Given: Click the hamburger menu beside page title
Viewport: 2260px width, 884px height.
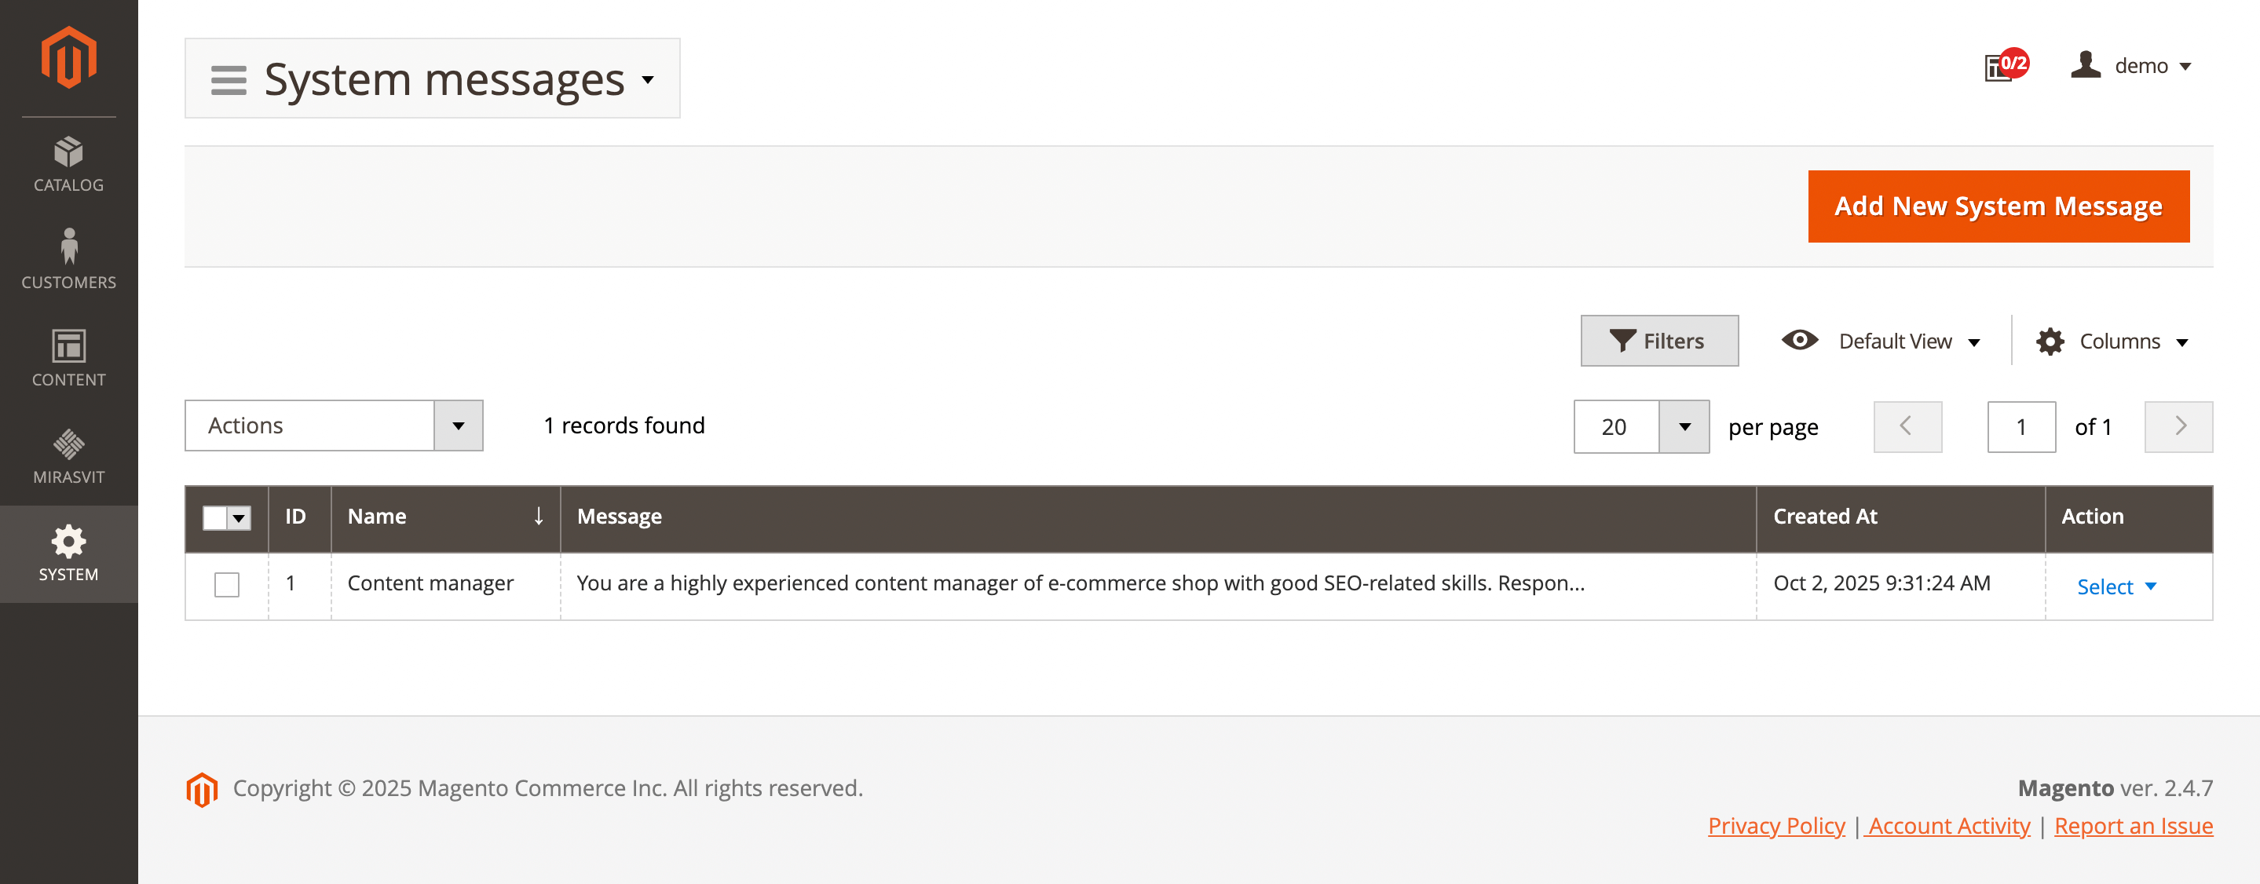Looking at the screenshot, I should click(228, 80).
